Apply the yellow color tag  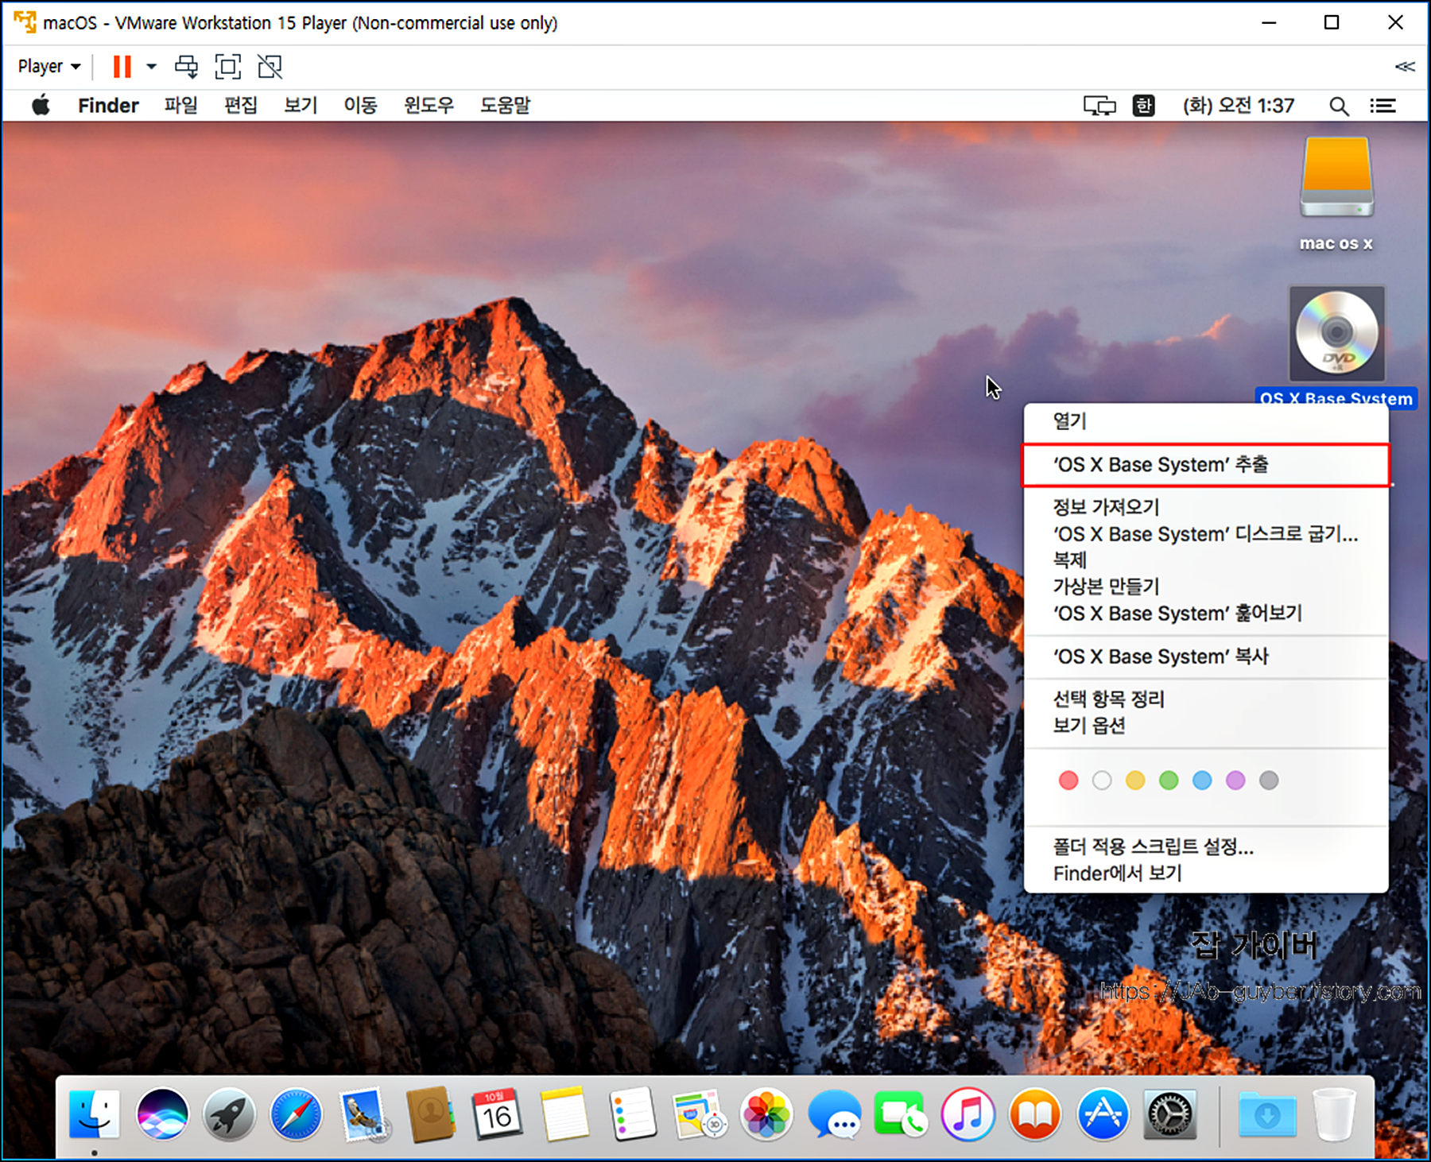1135,780
